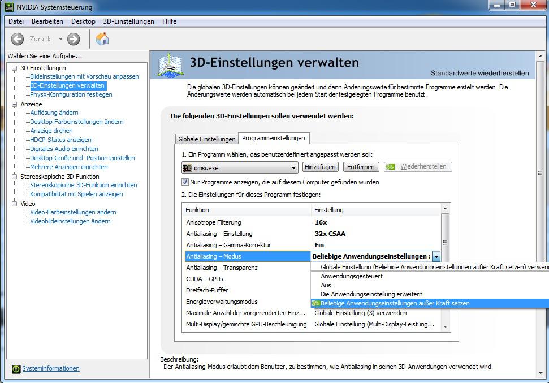Click the omsi.exe program icon in combo box
The height and width of the screenshot is (383, 549).
click(187, 167)
